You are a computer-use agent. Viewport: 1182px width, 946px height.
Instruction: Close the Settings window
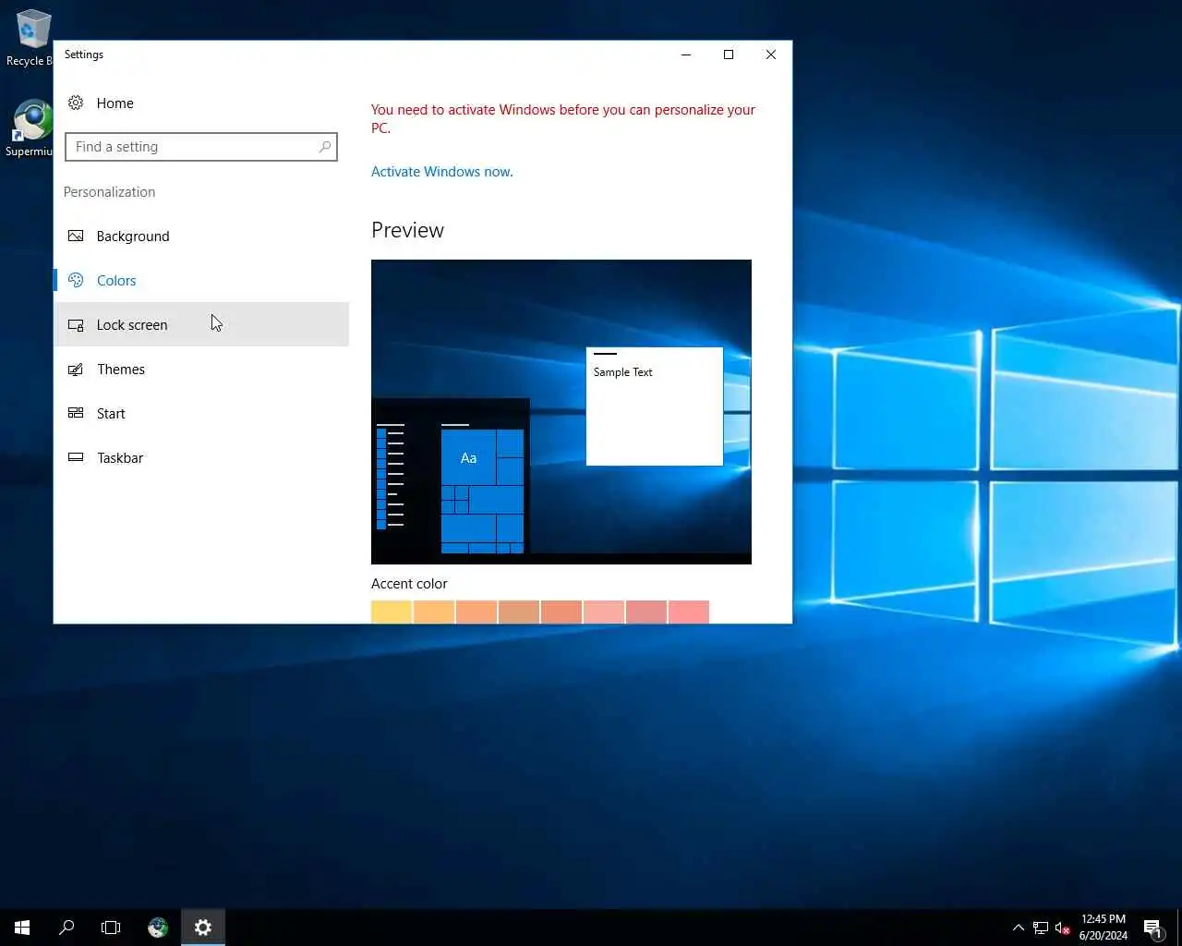pos(771,55)
